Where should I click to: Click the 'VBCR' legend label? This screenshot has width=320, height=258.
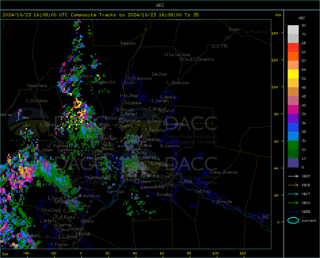[x=306, y=185]
